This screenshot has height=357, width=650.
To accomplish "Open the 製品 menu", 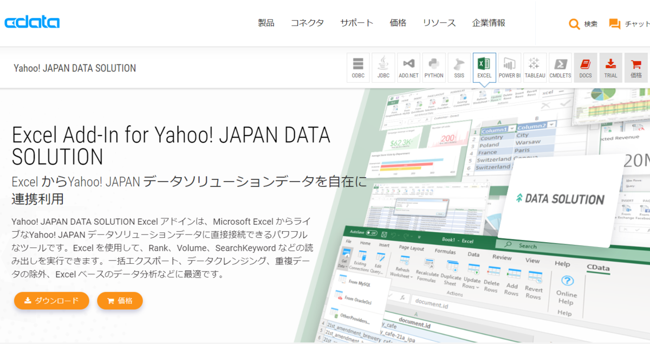I will [x=266, y=23].
